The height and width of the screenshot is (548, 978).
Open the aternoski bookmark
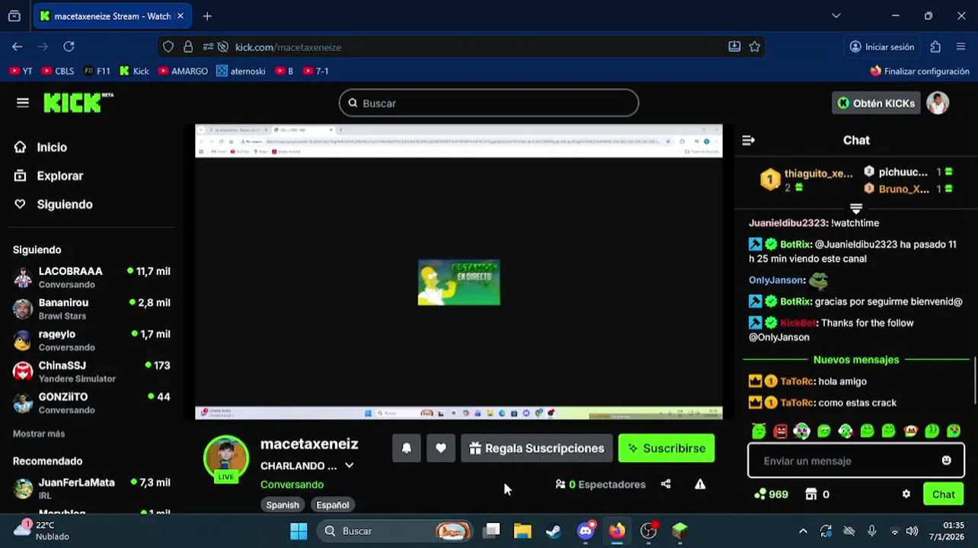pyautogui.click(x=241, y=71)
